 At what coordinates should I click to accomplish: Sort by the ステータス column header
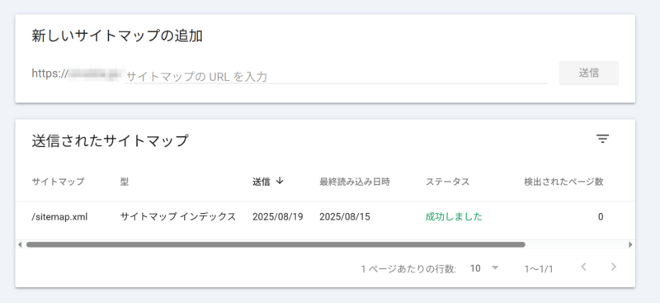[447, 182]
